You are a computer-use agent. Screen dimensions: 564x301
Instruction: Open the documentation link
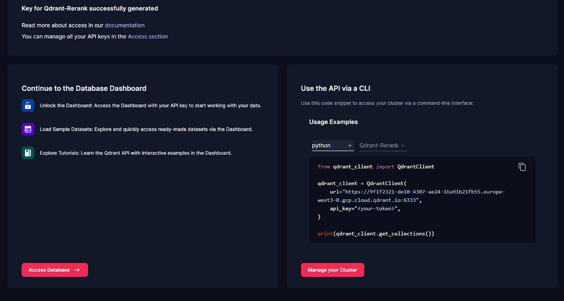tap(124, 25)
